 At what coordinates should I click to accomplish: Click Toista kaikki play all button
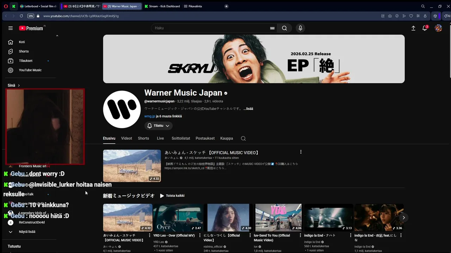click(x=172, y=196)
